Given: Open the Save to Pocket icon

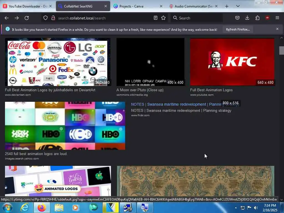Looking at the screenshot, I should point(237,18).
